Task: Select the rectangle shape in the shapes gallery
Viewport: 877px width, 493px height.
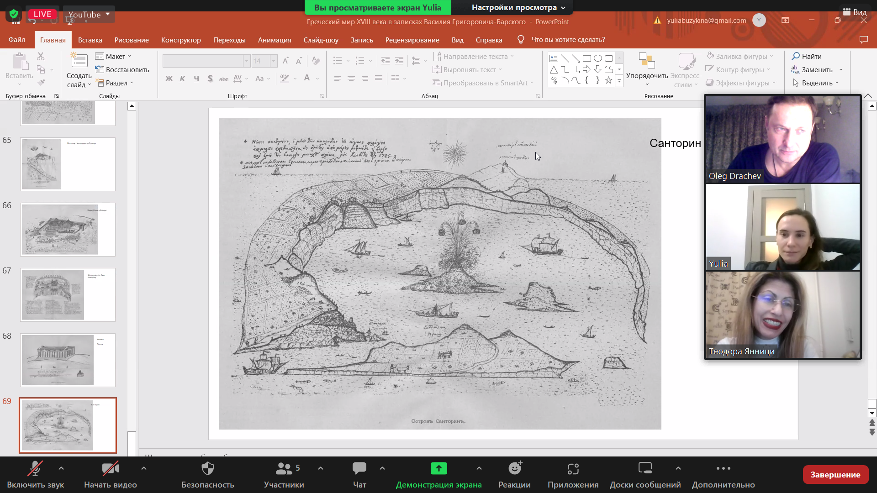Action: (587, 58)
